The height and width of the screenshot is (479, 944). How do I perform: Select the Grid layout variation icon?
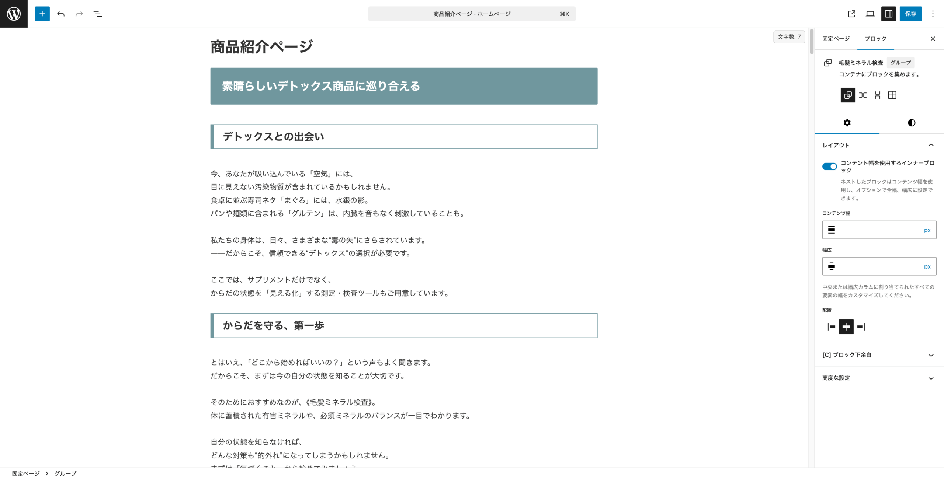click(x=892, y=95)
